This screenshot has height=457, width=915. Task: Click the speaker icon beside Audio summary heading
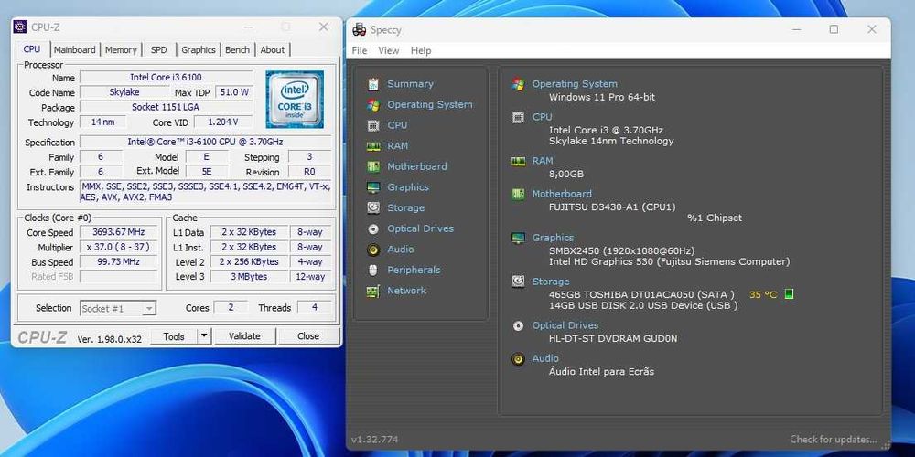point(518,359)
